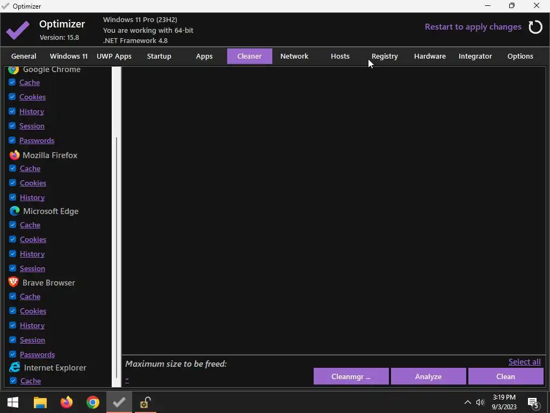Switch to the Hardware tab

[x=430, y=56]
